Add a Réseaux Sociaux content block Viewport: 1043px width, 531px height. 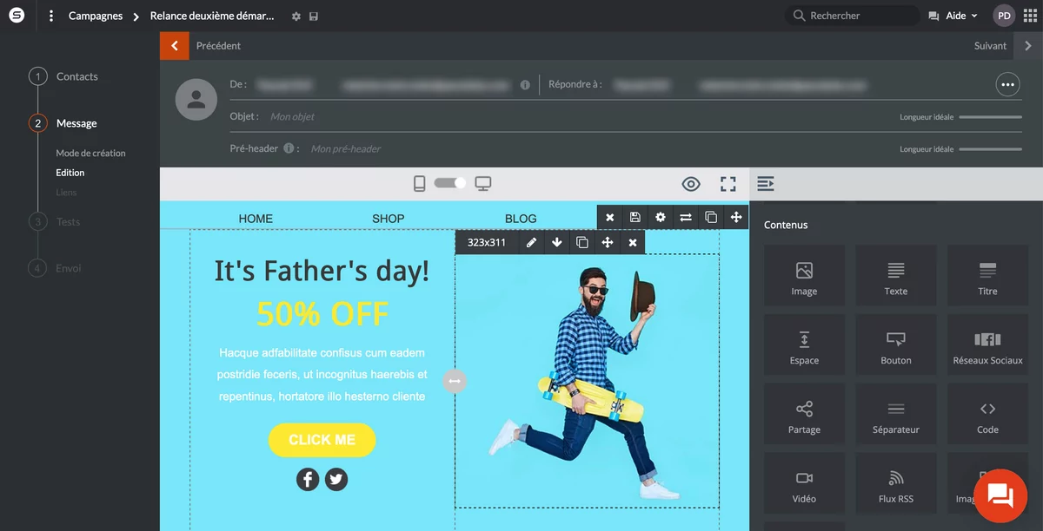pos(987,344)
